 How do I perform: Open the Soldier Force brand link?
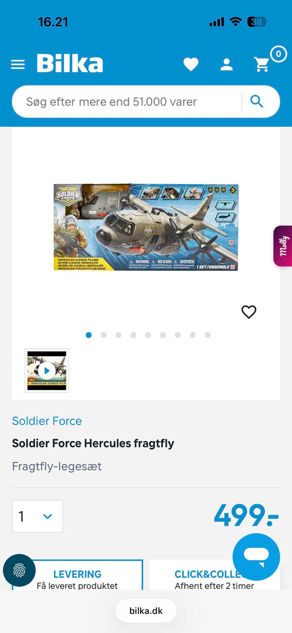47,421
